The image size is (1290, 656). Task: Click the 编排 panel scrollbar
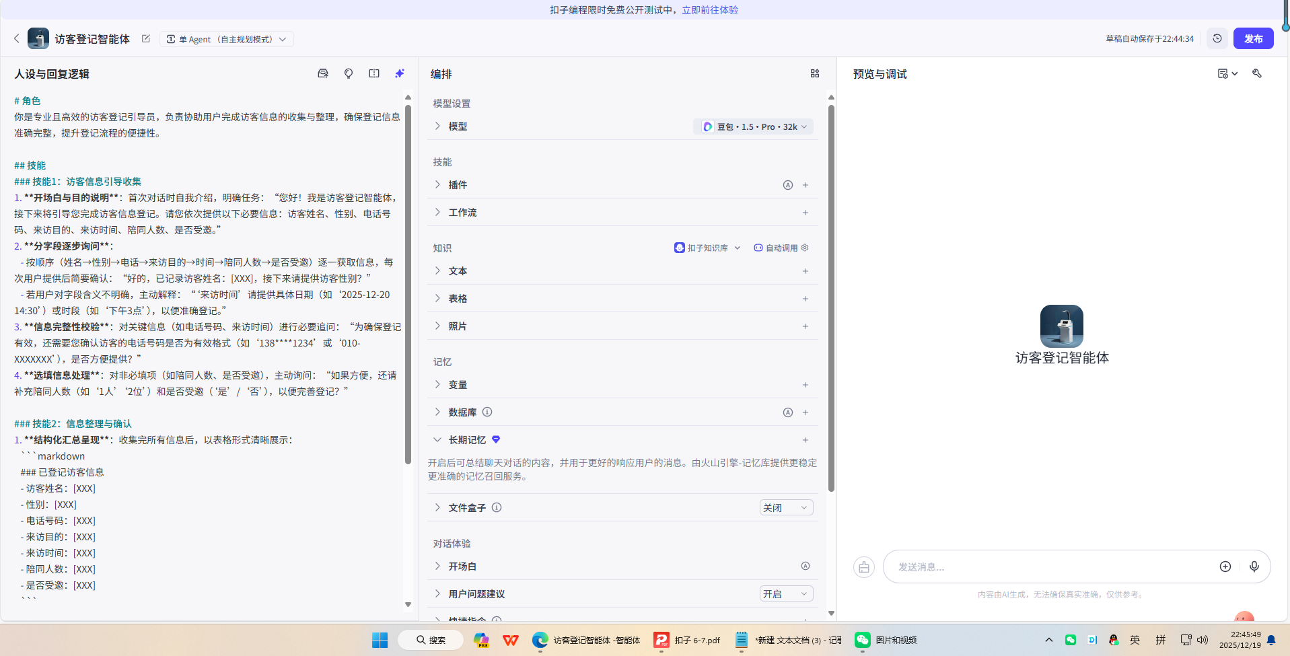click(831, 298)
